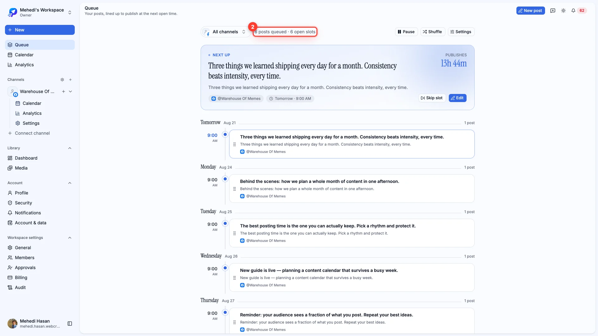
Task: Collapse the Account section
Action: (x=70, y=183)
